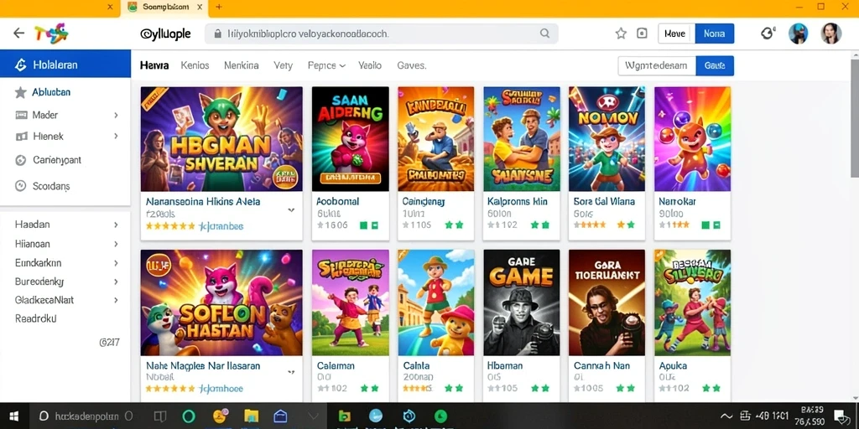The height and width of the screenshot is (429, 859).
Task: Expand the Bureodenky category
Action: [116, 282]
